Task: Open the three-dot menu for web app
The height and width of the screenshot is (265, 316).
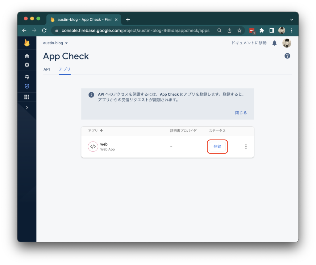Action: tap(246, 146)
